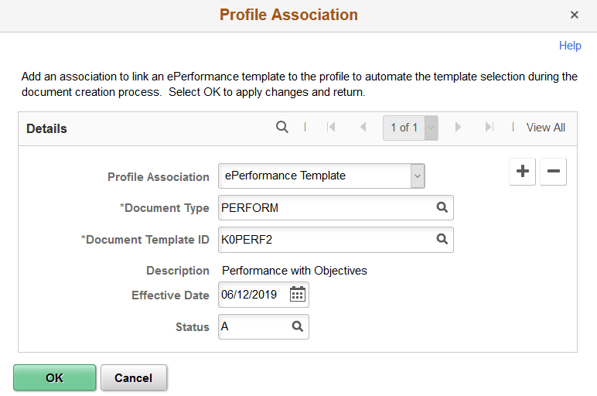This screenshot has height=396, width=597.
Task: Jump to last row arrow
Action: point(489,128)
